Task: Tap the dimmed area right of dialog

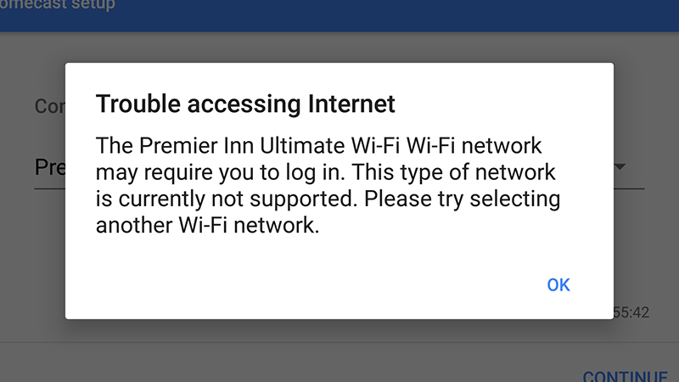Action: click(x=645, y=246)
